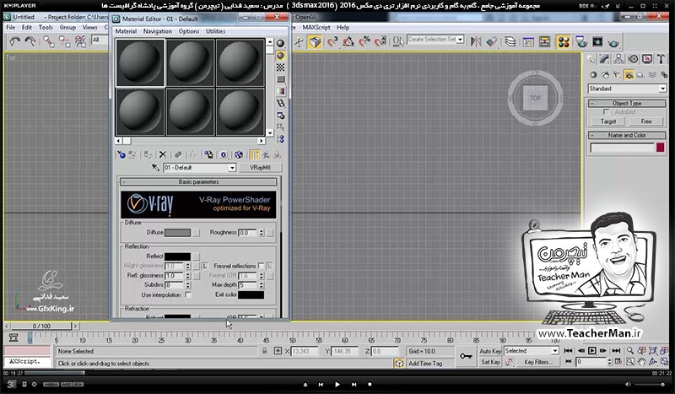
Task: Click highlighted Material Editor toolbar icon
Action: pos(563,42)
